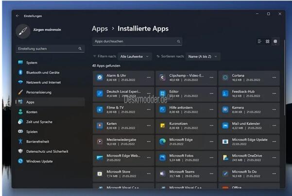Open more options for Microsoft Fotos
Image resolution: width=292 pixels, height=196 pixels.
(x=211, y=158)
